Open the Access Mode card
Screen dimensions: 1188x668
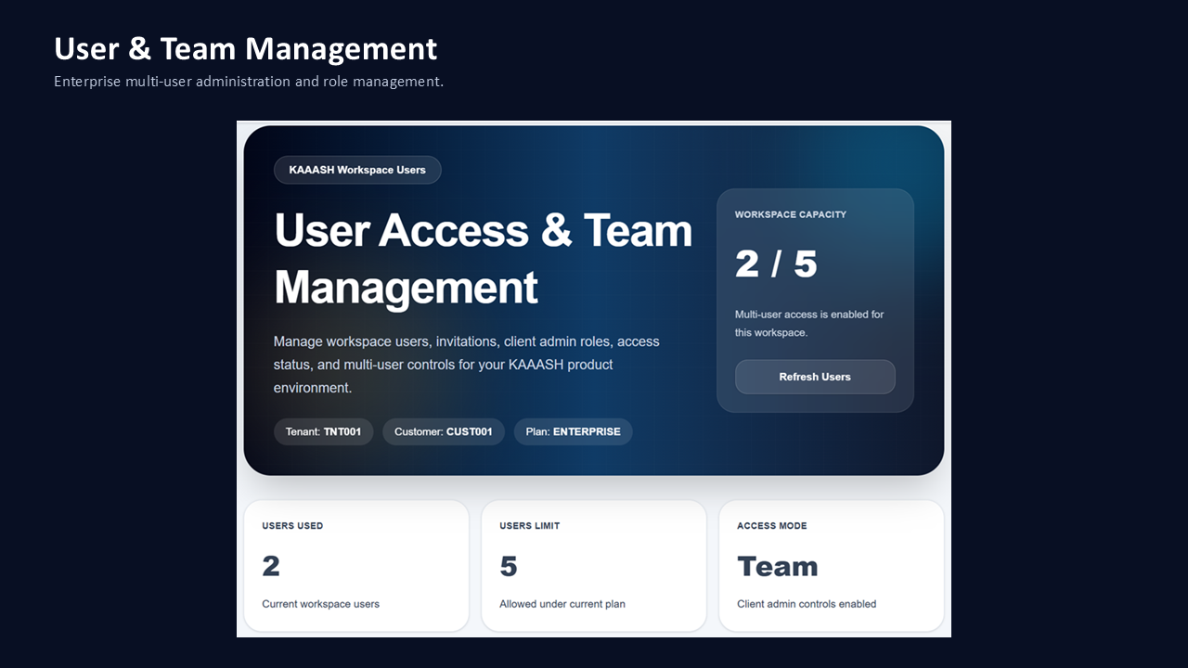click(x=832, y=566)
